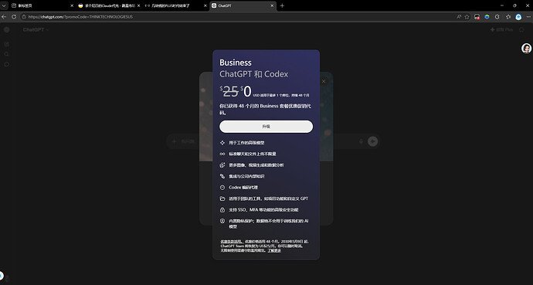
Task: Click the struck-through 25 price
Action: [x=229, y=92]
